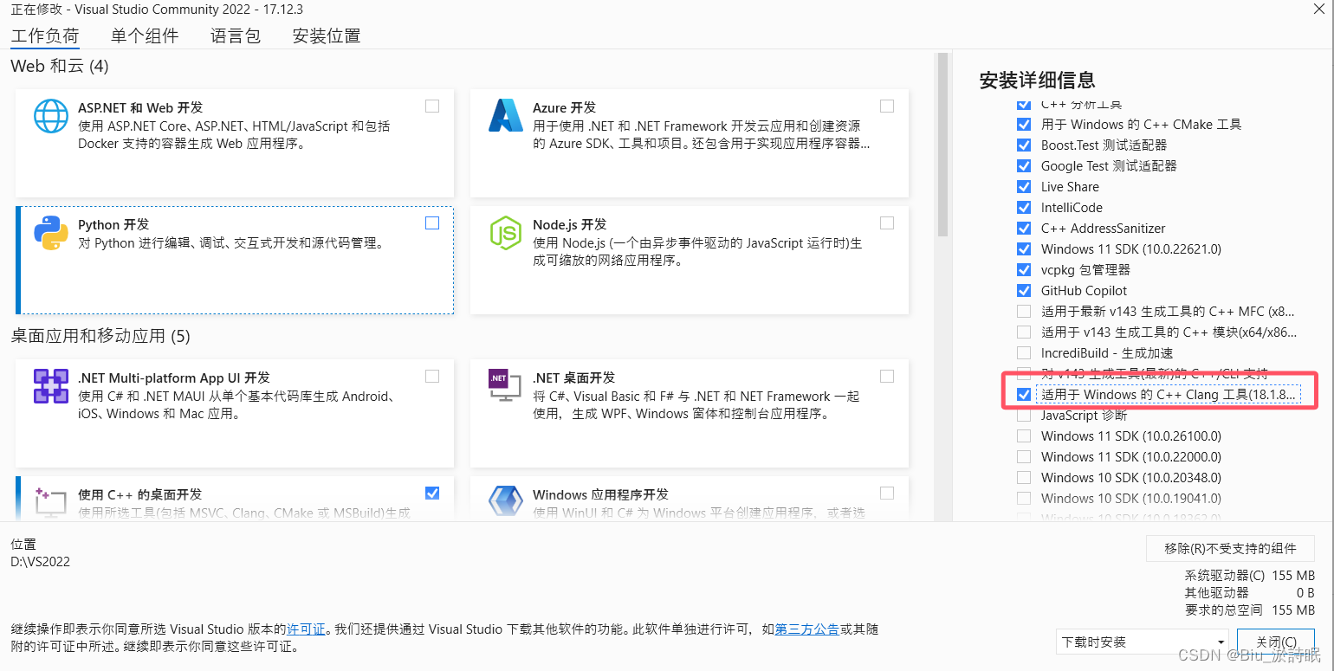Uncheck Boost.Test test adapter component
Screen dimensions: 1334x671
pyautogui.click(x=1024, y=145)
